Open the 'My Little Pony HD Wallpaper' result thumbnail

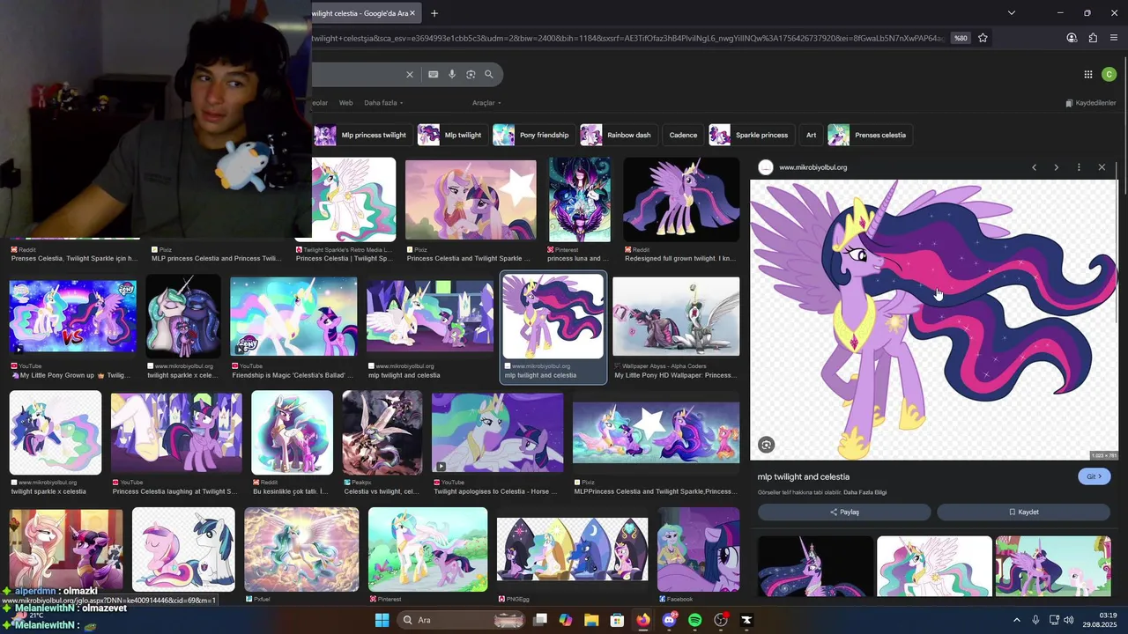pyautogui.click(x=676, y=317)
